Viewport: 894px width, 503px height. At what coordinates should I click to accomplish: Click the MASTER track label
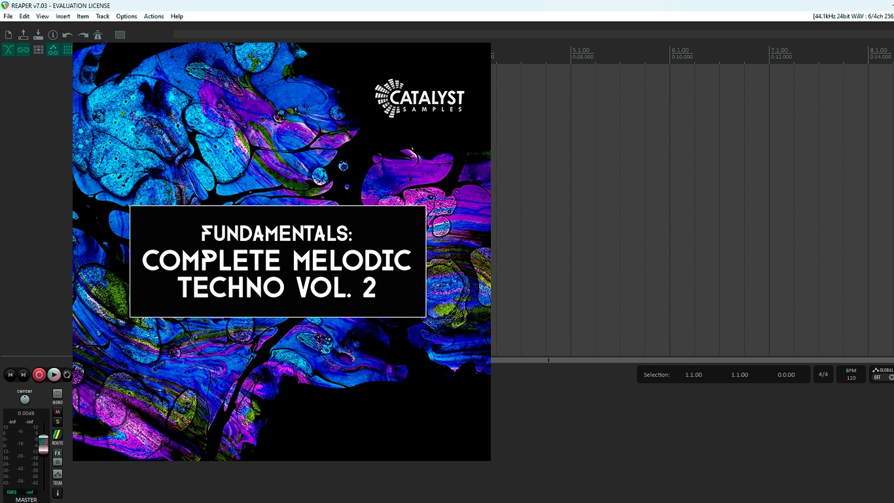[26, 500]
